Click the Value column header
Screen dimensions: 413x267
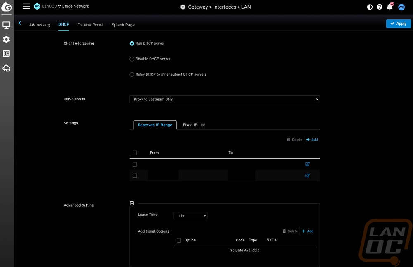pos(272,240)
